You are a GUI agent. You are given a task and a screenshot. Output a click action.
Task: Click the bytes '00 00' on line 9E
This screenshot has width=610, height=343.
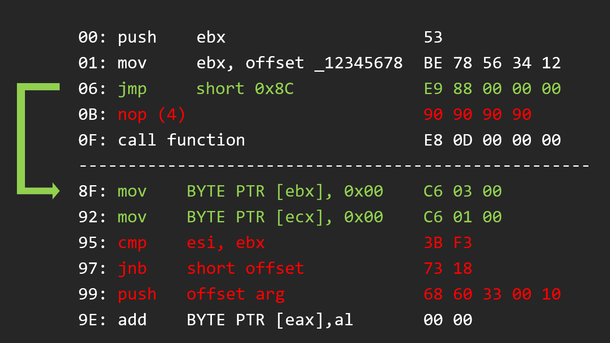pyautogui.click(x=448, y=320)
